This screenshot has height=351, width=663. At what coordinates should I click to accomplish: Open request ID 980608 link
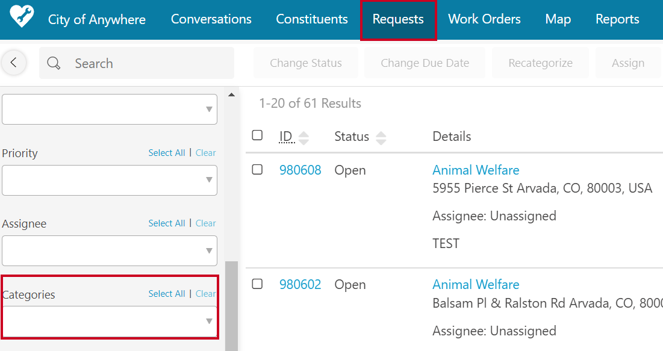300,170
